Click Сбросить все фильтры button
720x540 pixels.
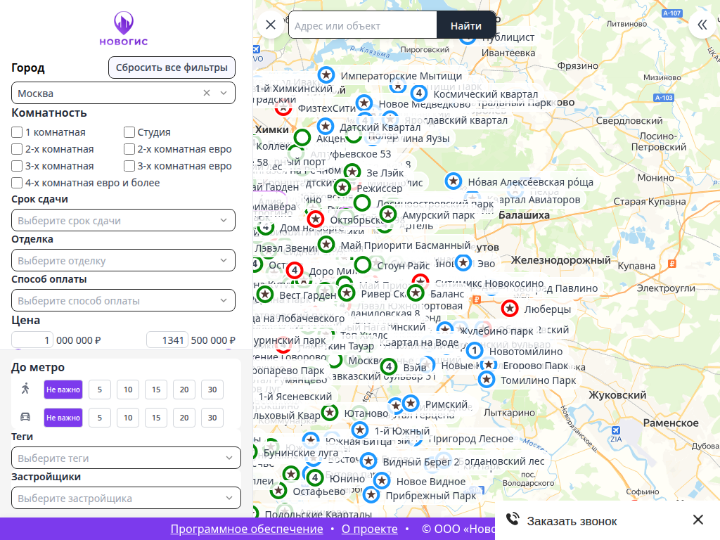172,67
